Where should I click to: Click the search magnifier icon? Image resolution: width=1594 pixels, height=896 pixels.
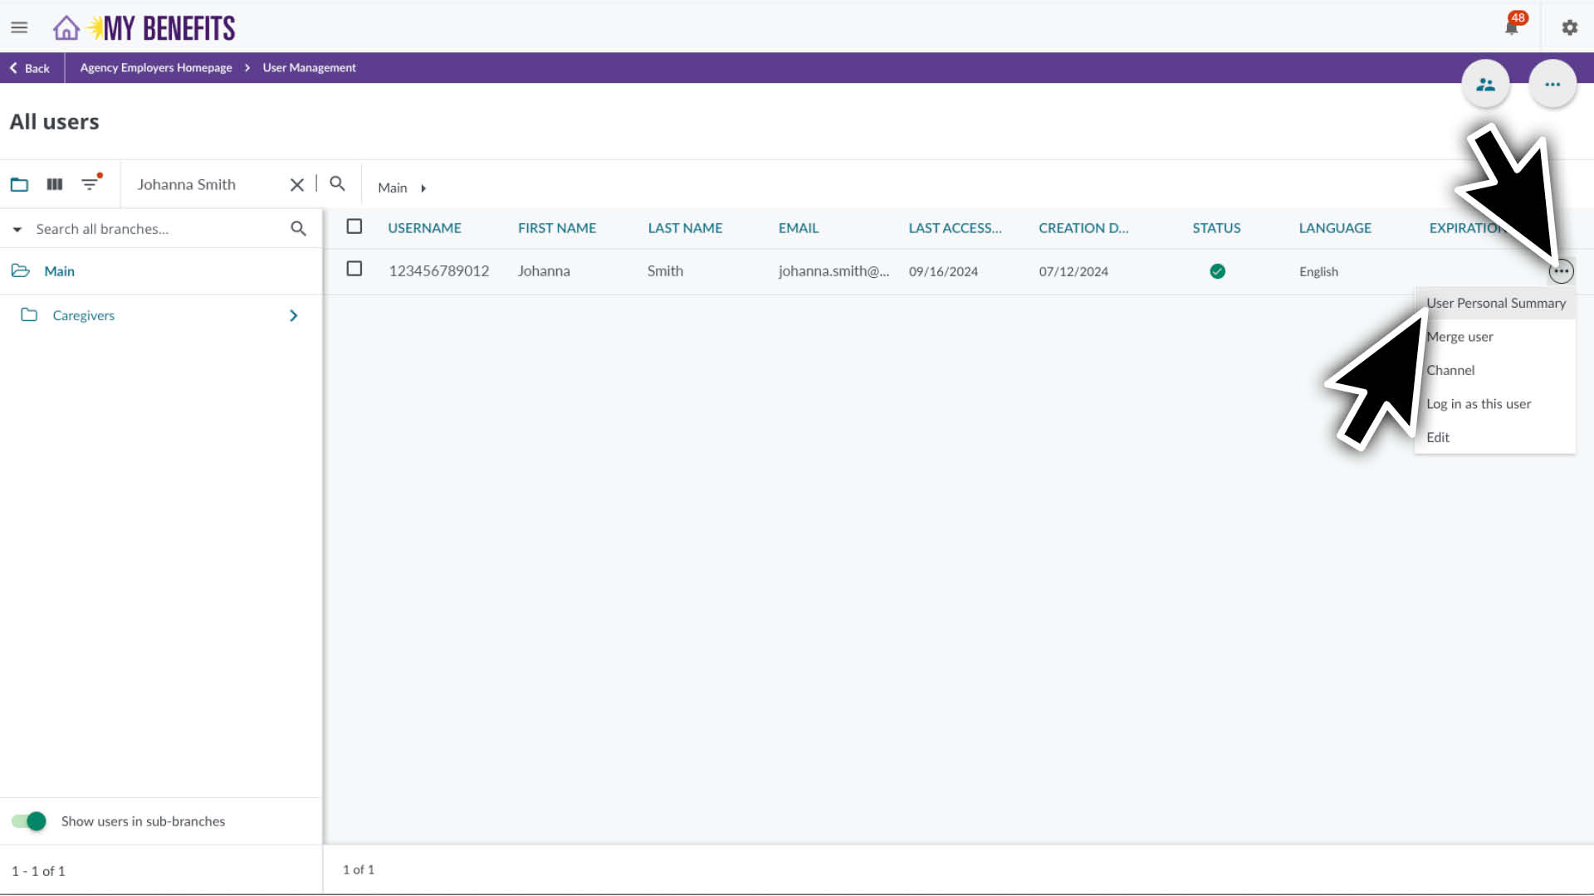[336, 184]
